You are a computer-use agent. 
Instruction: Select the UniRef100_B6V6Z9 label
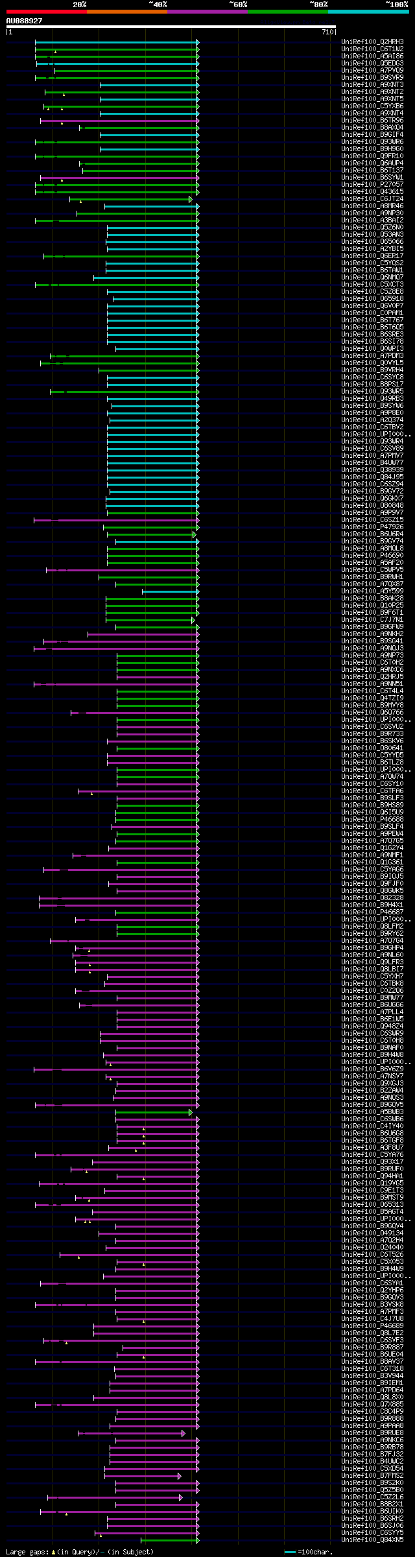click(372, 1069)
